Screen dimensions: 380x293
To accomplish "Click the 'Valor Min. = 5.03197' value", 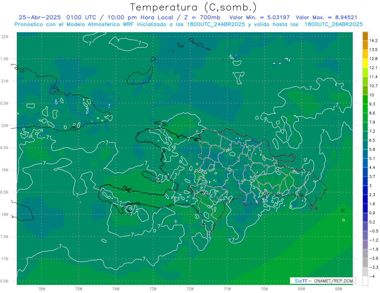I will pyautogui.click(x=260, y=17).
